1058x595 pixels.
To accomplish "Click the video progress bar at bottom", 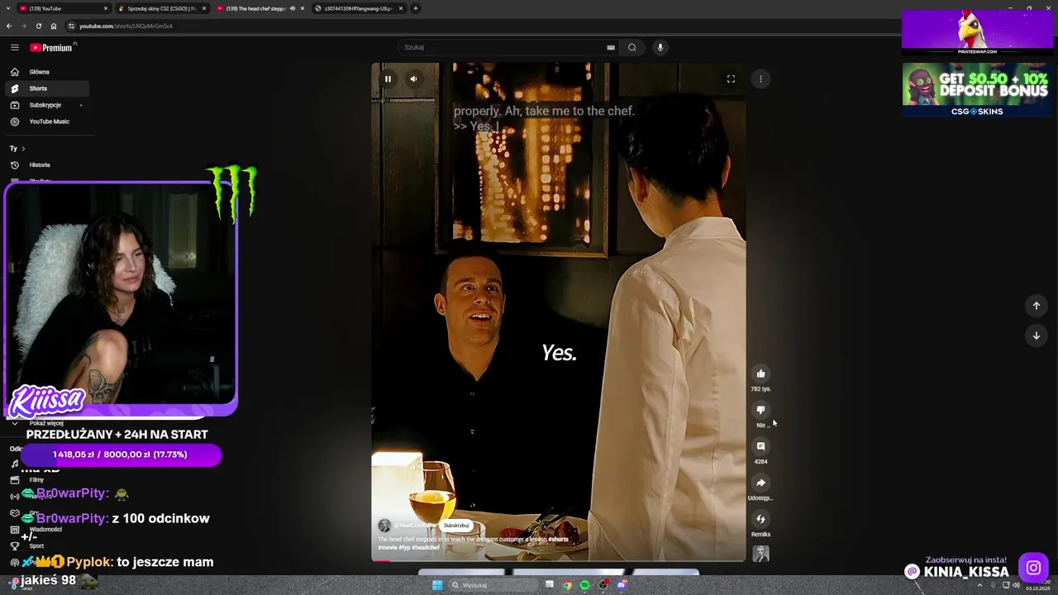I will 558,561.
